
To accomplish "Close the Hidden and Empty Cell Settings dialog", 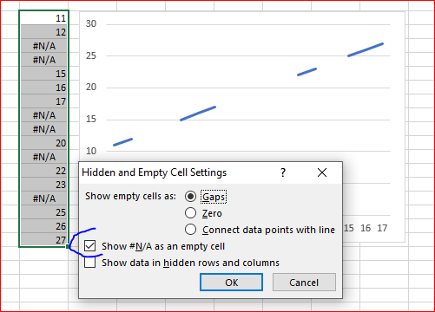I will click(x=322, y=172).
